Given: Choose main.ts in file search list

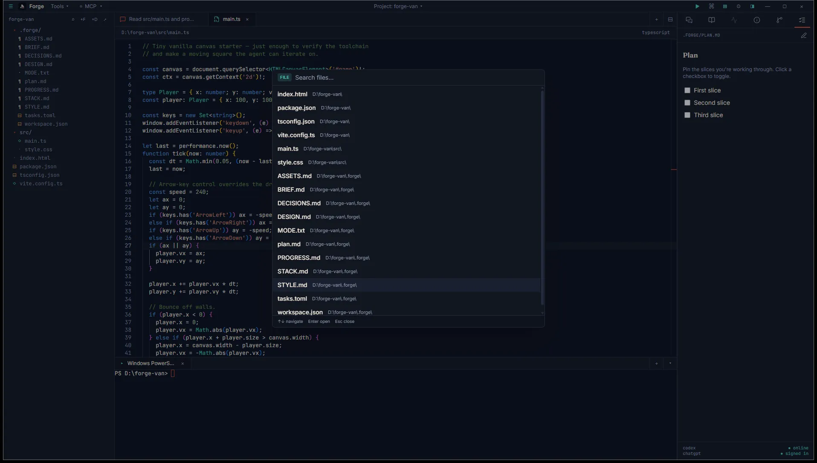Looking at the screenshot, I should [406, 149].
